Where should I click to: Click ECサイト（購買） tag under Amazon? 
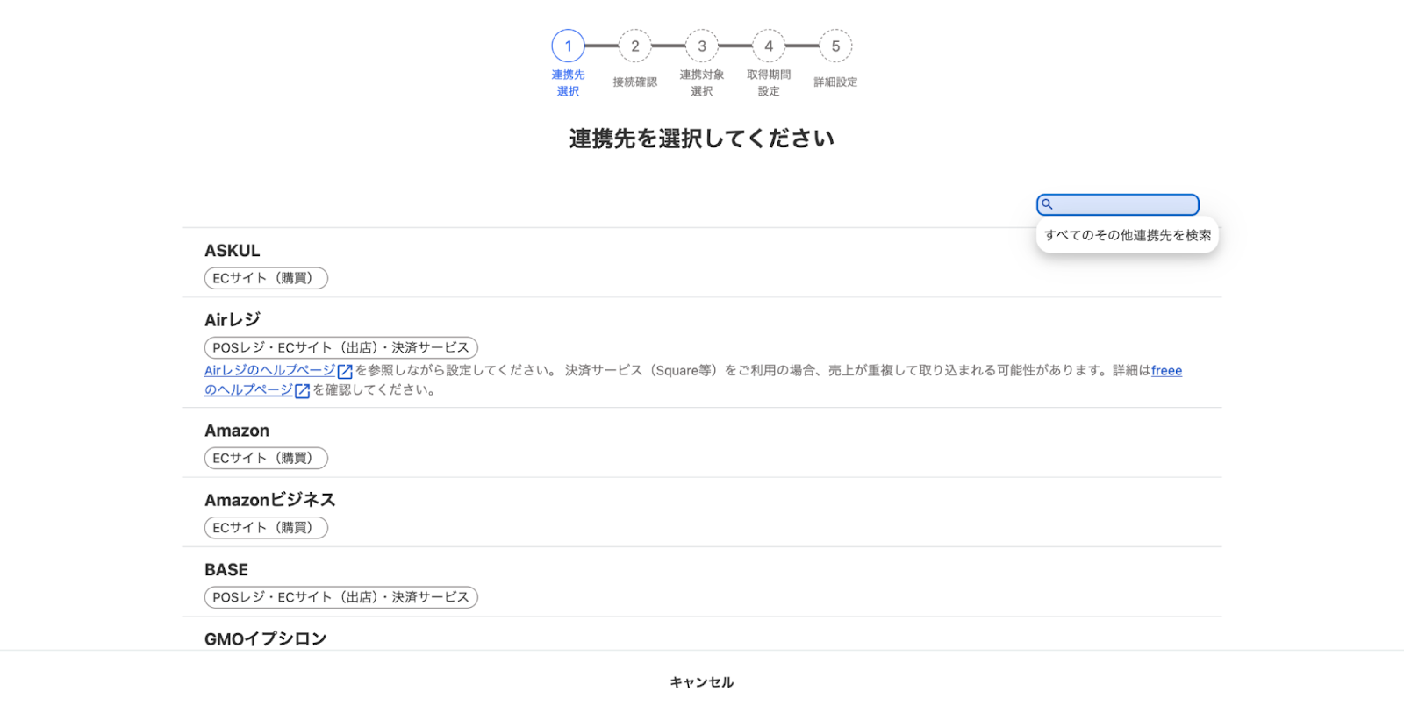pos(266,458)
